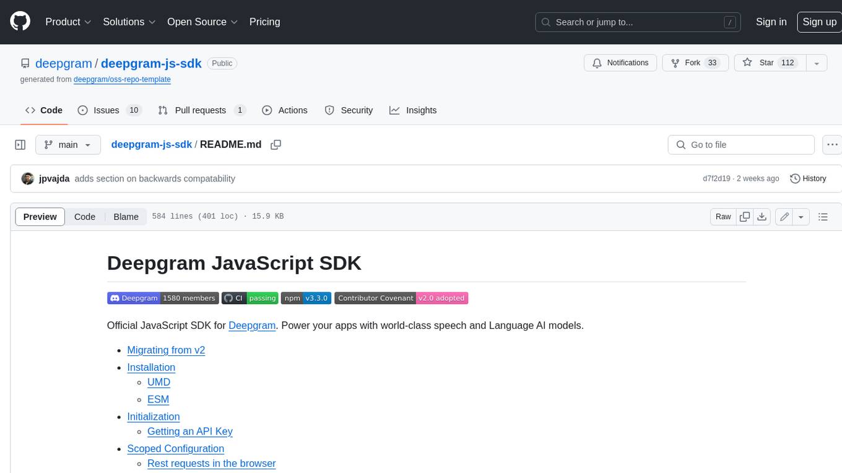Jump to Scoped Configuration
This screenshot has height=473, width=842.
point(175,448)
